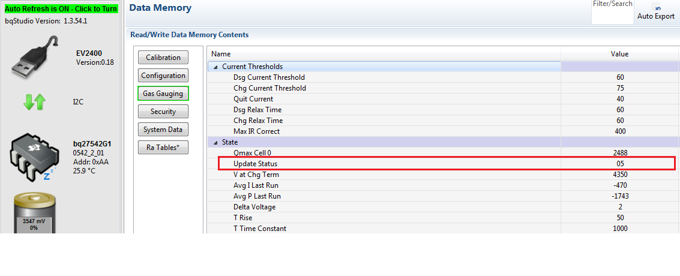680x276 pixels.
Task: Open the System Data section
Action: [x=163, y=130]
